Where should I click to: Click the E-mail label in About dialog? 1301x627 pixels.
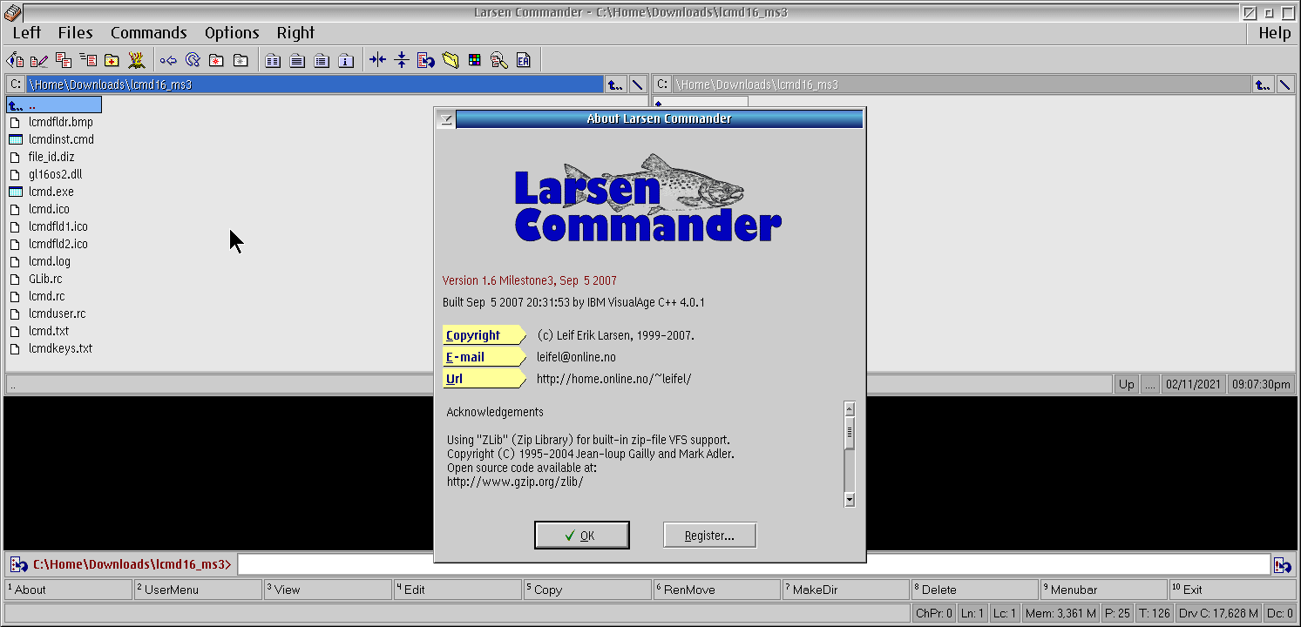coord(484,357)
